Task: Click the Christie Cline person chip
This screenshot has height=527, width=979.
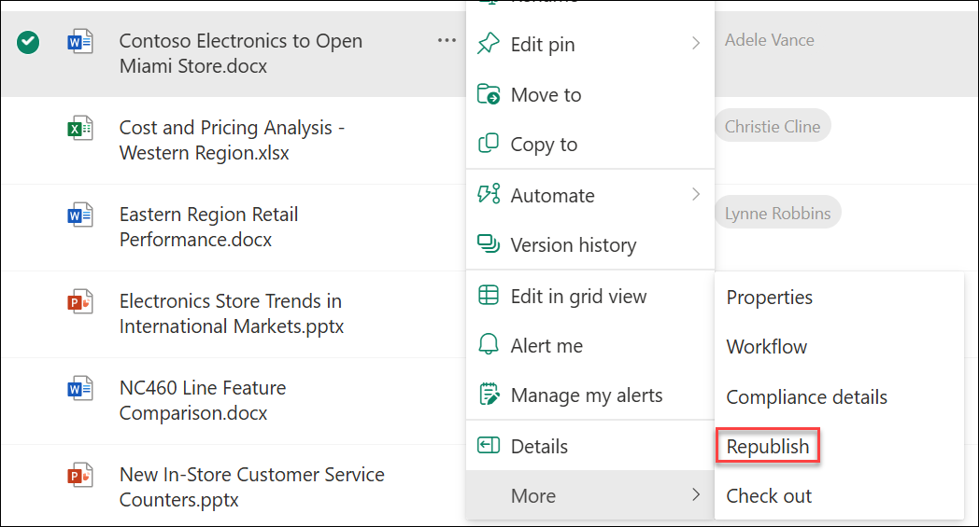Action: pos(772,127)
